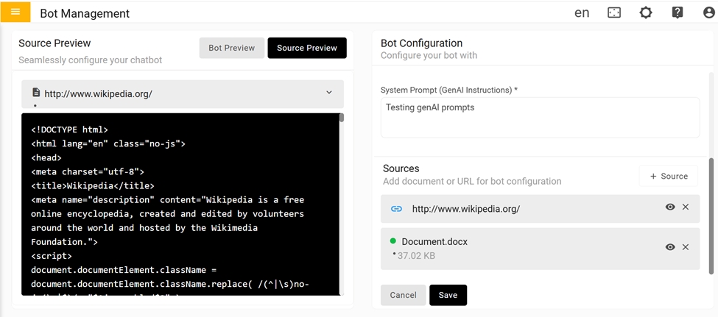Click the + Source button
The width and height of the screenshot is (718, 317).
pyautogui.click(x=669, y=177)
